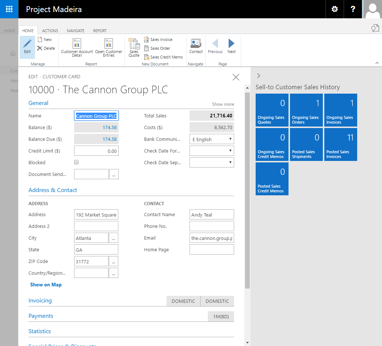This screenshot has height=346, width=382.
Task: Collapse the Sales History factbox pane chevron
Action: click(x=259, y=76)
